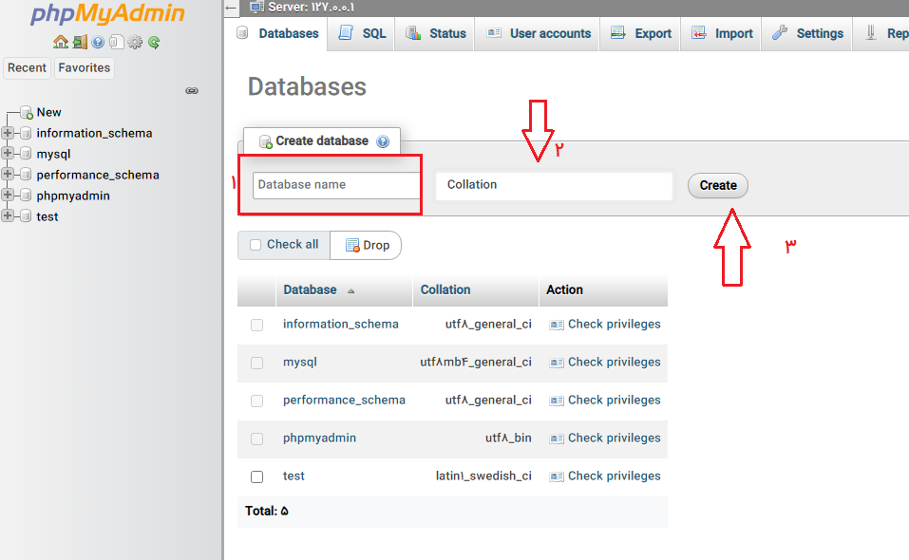Reload navigation panel with green refresh icon

(154, 42)
